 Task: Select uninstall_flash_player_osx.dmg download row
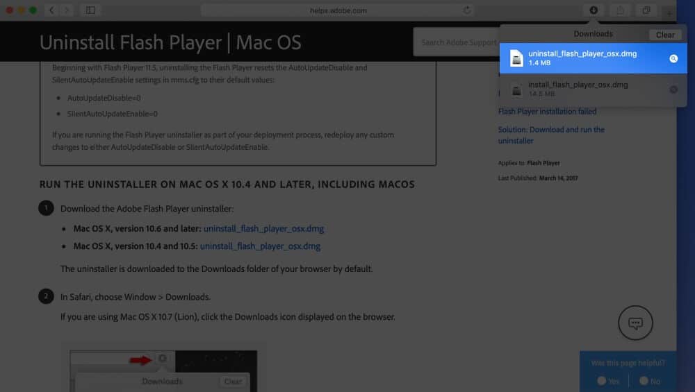point(593,58)
